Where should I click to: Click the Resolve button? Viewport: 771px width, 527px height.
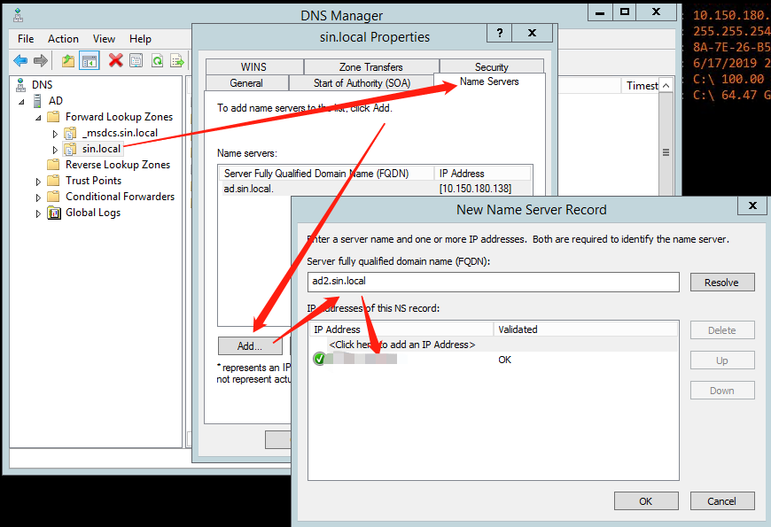point(722,283)
